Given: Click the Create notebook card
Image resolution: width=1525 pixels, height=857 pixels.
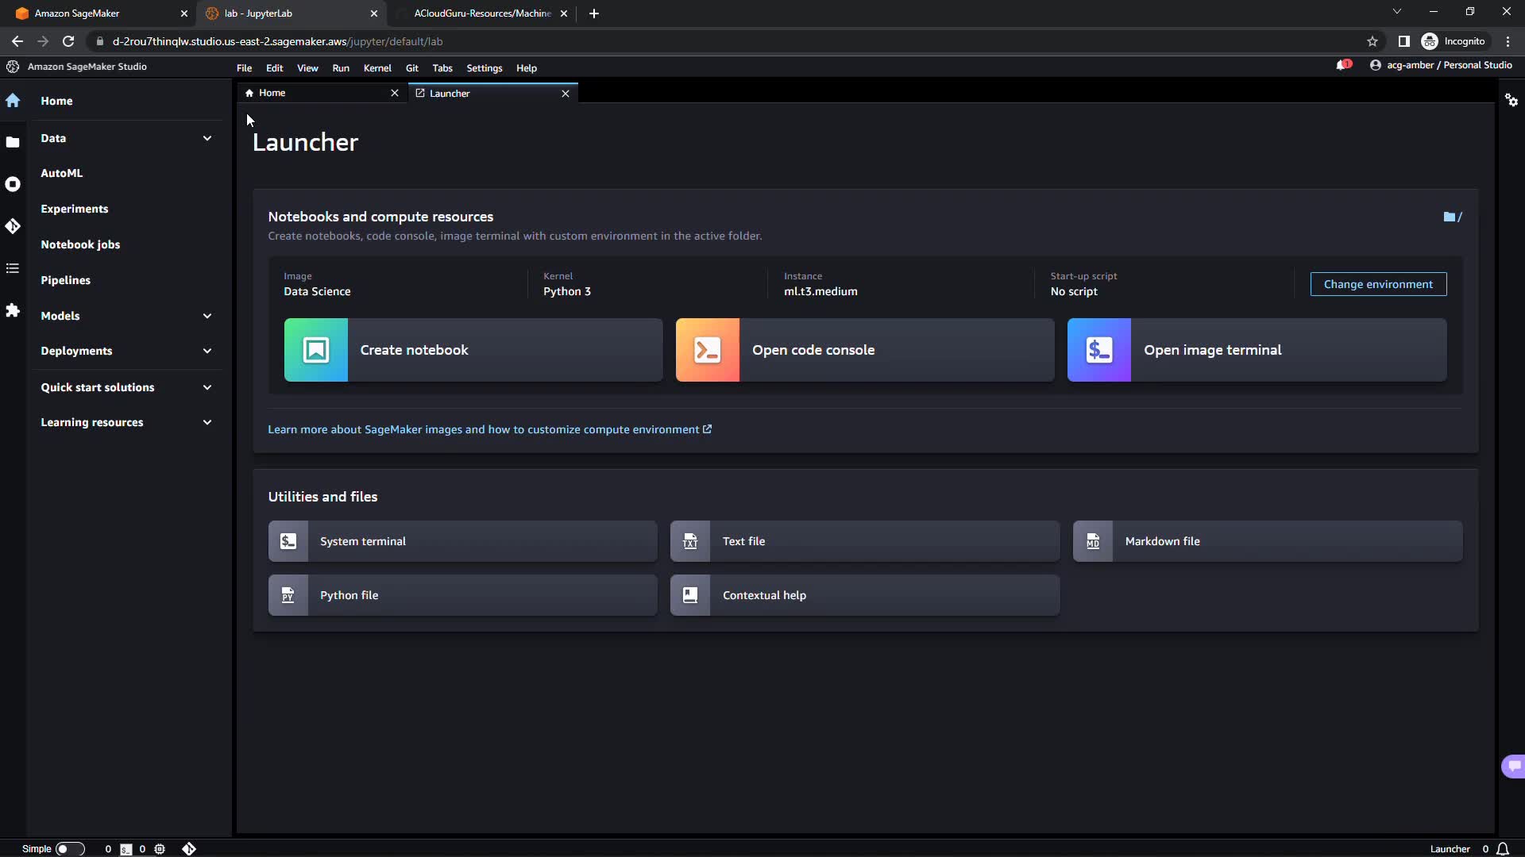Looking at the screenshot, I should pyautogui.click(x=473, y=350).
